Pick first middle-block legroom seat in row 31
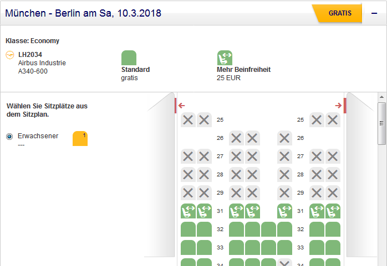Screen dimensions: 387x266 pyautogui.click(x=237, y=211)
